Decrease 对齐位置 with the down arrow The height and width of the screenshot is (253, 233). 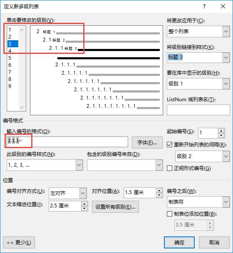(x=159, y=195)
